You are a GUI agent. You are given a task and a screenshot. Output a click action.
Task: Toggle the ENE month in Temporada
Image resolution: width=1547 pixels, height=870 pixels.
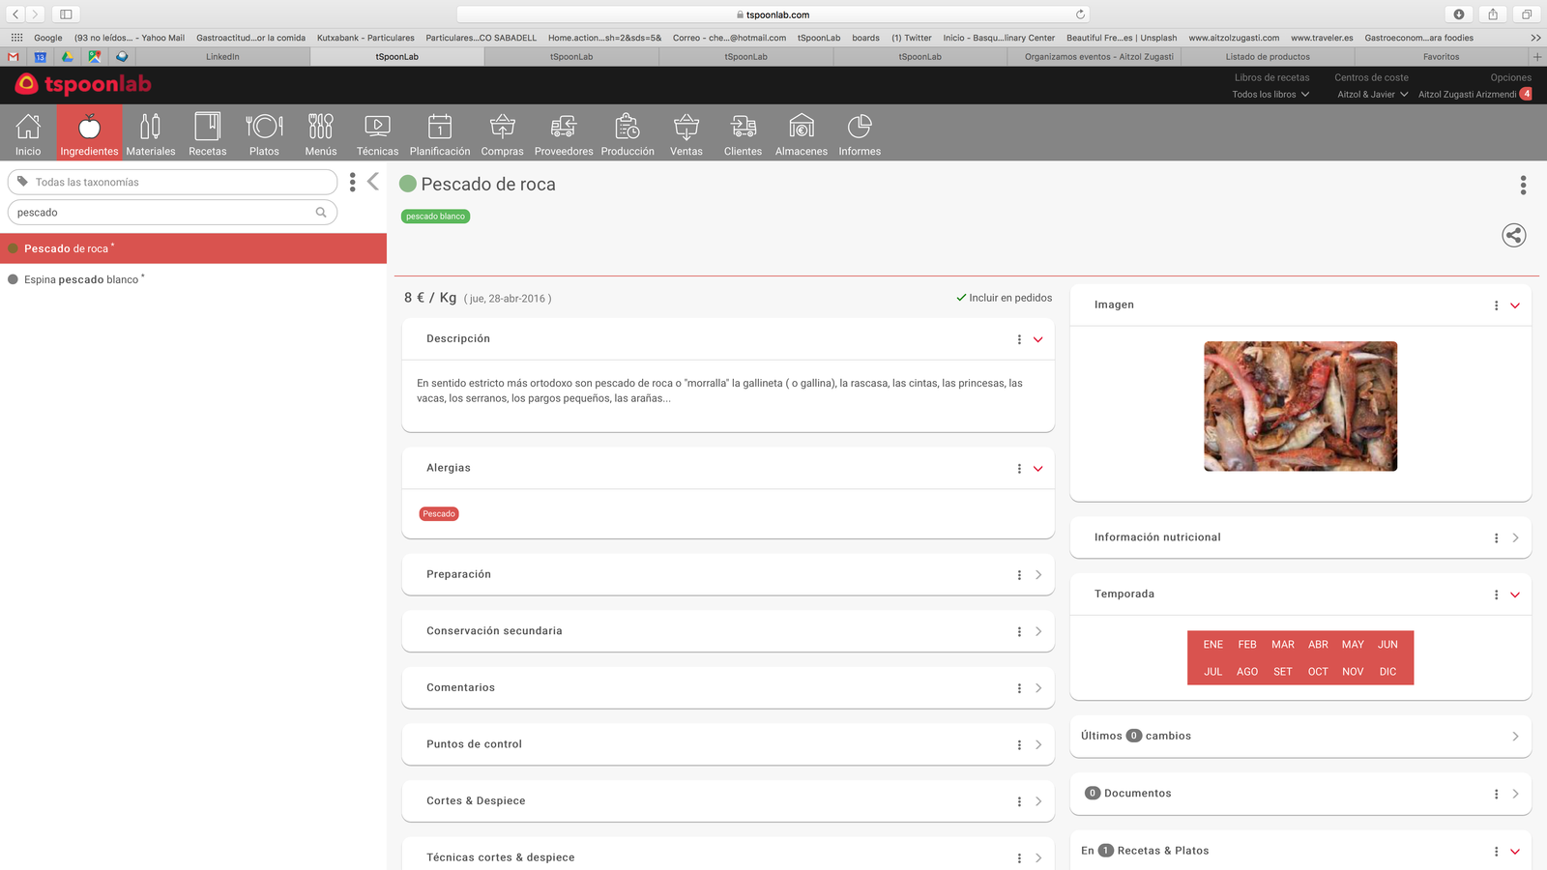(x=1212, y=645)
